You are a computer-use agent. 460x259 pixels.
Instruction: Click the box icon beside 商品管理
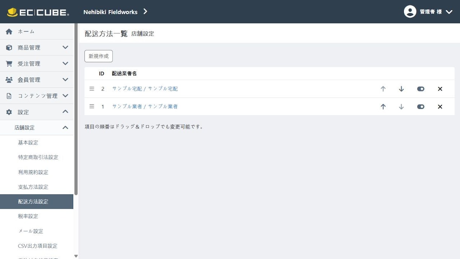pos(9,48)
